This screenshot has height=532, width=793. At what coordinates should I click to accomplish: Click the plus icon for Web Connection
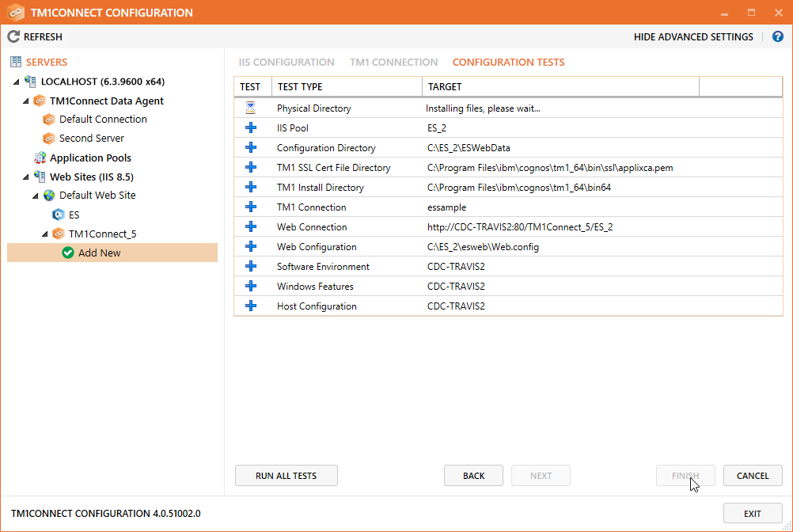251,226
